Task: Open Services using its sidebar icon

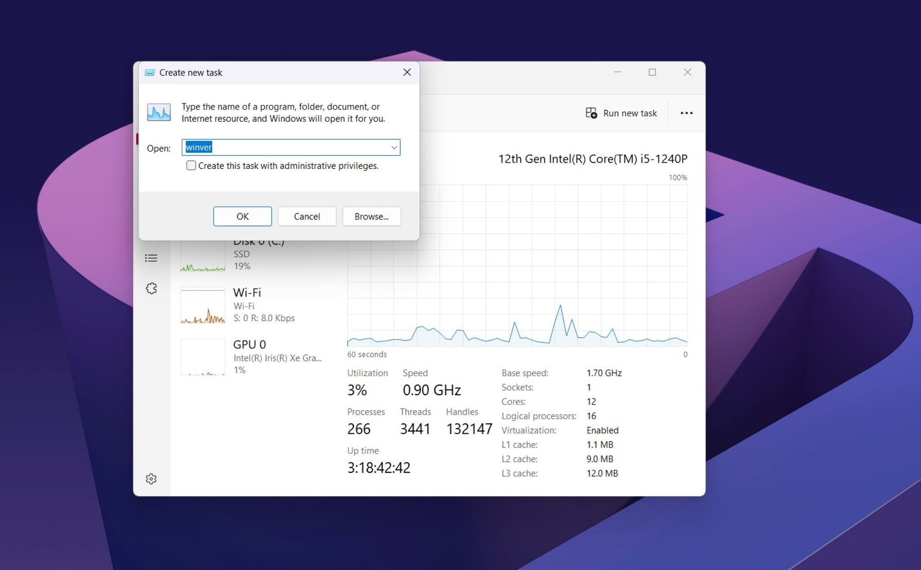Action: tap(151, 288)
